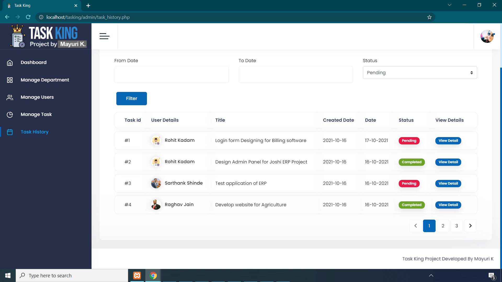Open Manage Users from the sidebar
Screen dimensions: 502x282
tap(37, 97)
